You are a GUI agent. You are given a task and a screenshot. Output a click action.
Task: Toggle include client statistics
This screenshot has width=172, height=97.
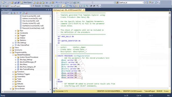coord(70,6)
